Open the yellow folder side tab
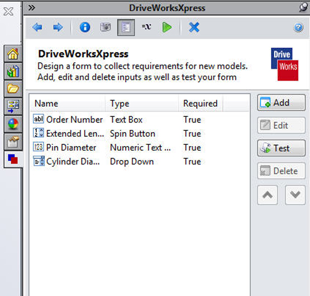 [x=13, y=89]
